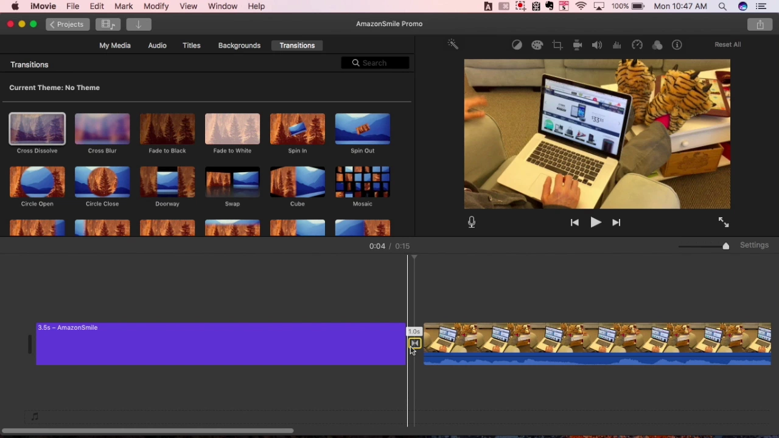Click the share export button

click(760, 24)
